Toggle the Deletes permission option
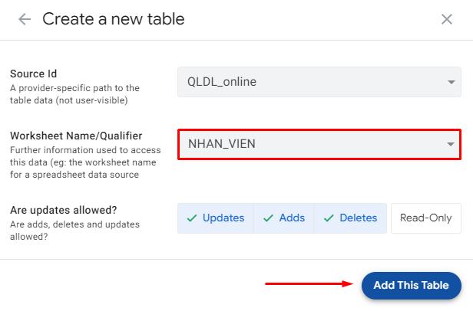The height and width of the screenshot is (311, 473). pos(349,218)
